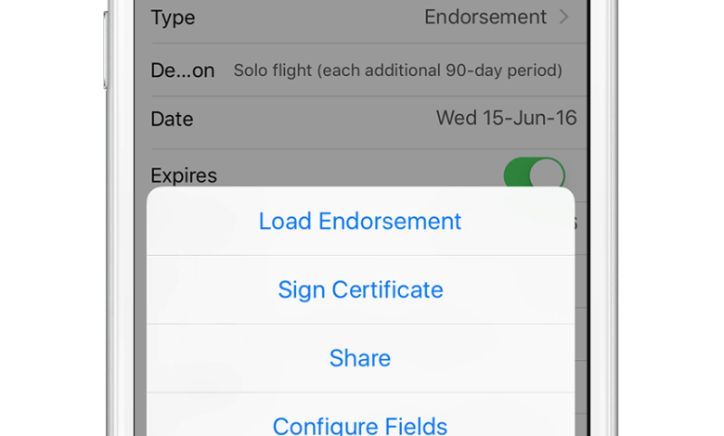This screenshot has height=436, width=724.
Task: Click the phone's side hardware button
Action: click(106, 50)
